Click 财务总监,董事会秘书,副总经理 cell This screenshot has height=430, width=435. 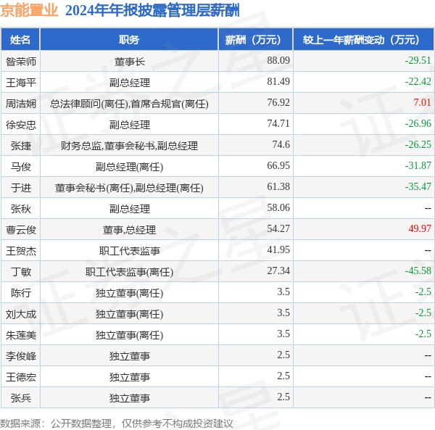point(129,146)
